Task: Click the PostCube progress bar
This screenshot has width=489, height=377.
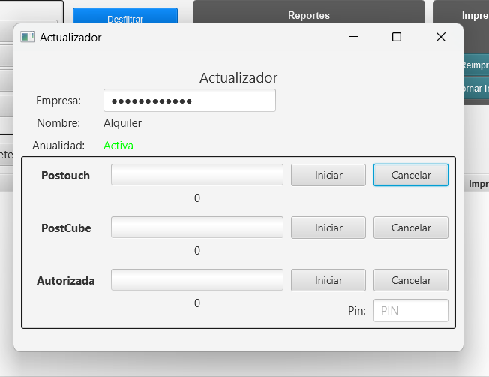Action: 197,228
